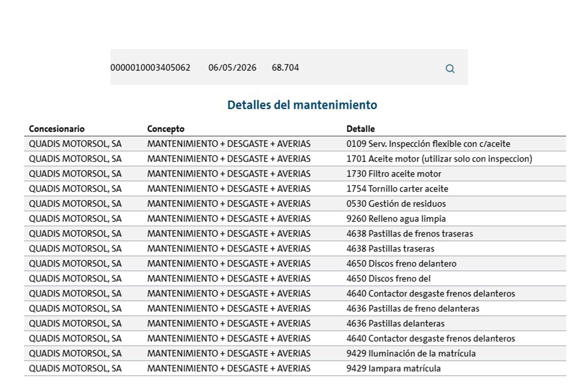This screenshot has height=384, width=585.
Task: Select 4650 Discos freno delantero
Action: tap(401, 263)
